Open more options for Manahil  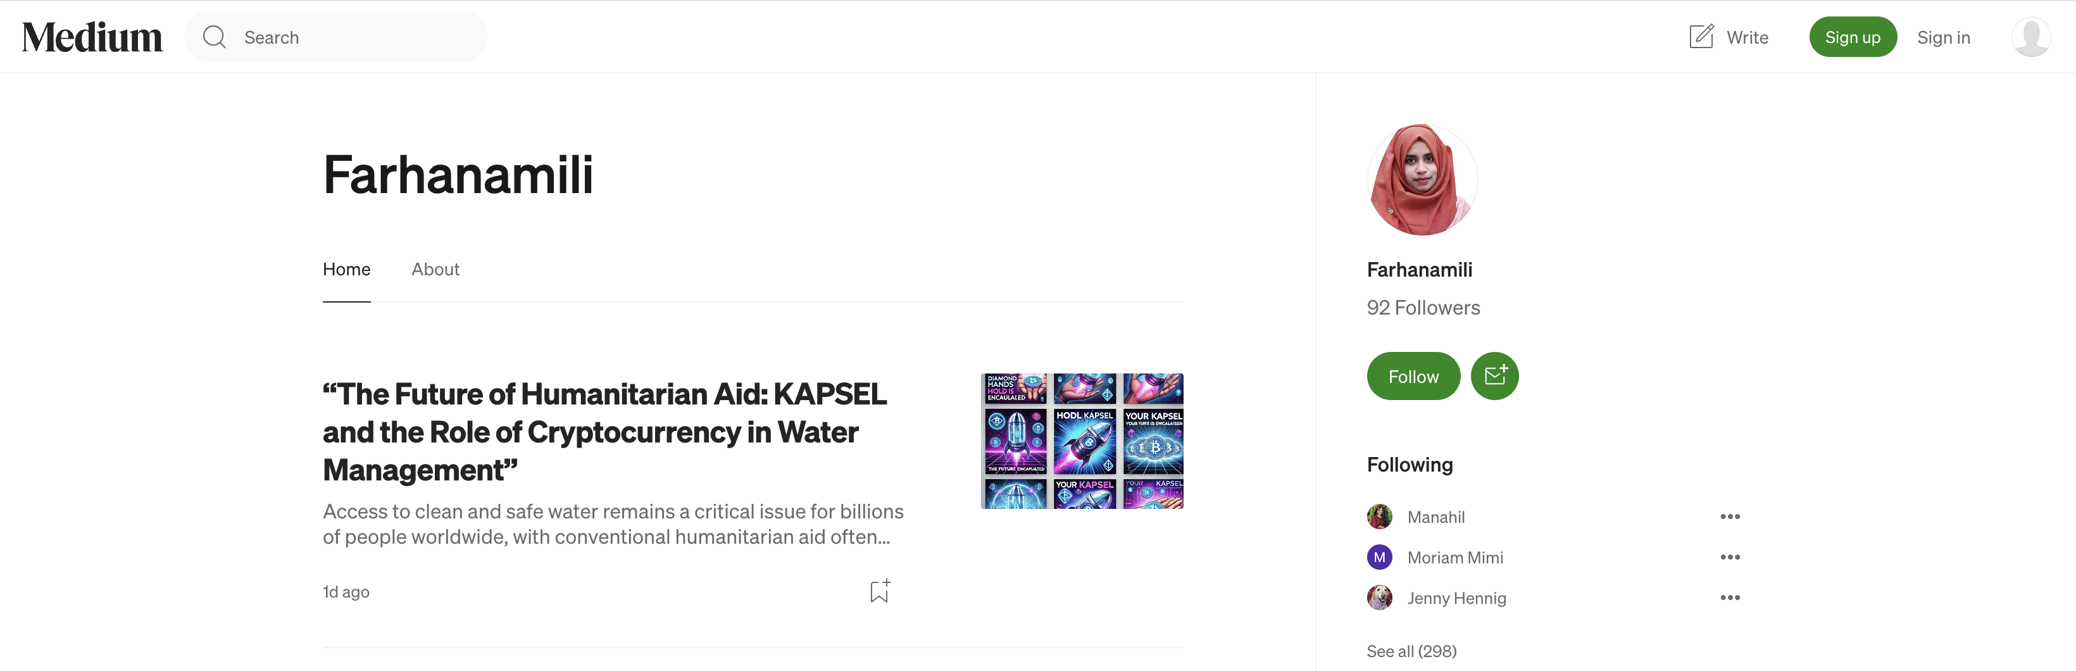1729,517
